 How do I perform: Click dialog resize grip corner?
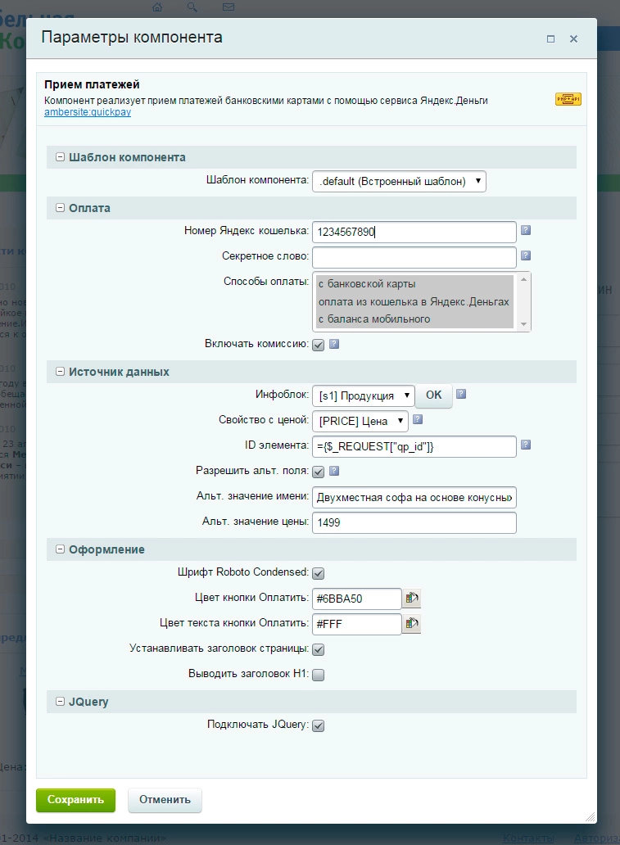(591, 817)
